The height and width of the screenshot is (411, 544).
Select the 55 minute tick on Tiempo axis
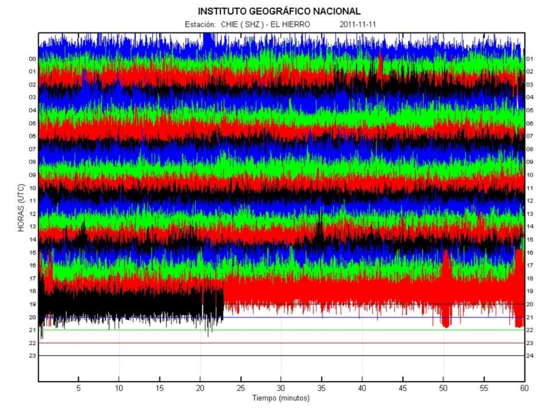[484, 388]
